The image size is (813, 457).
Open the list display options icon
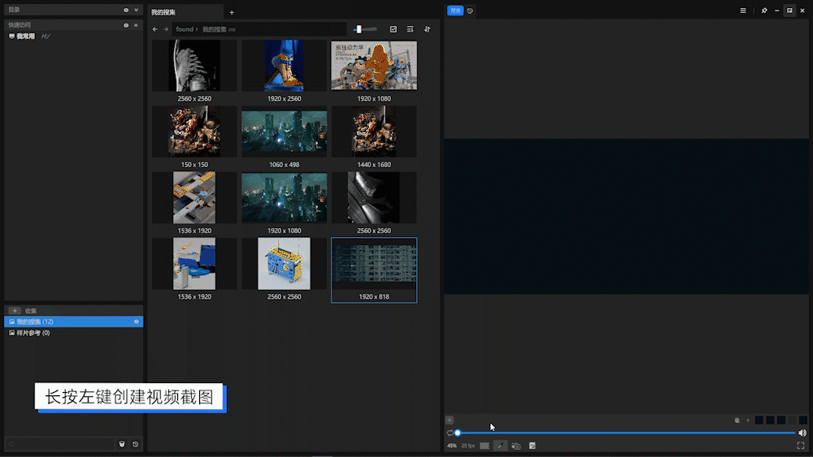tap(410, 29)
